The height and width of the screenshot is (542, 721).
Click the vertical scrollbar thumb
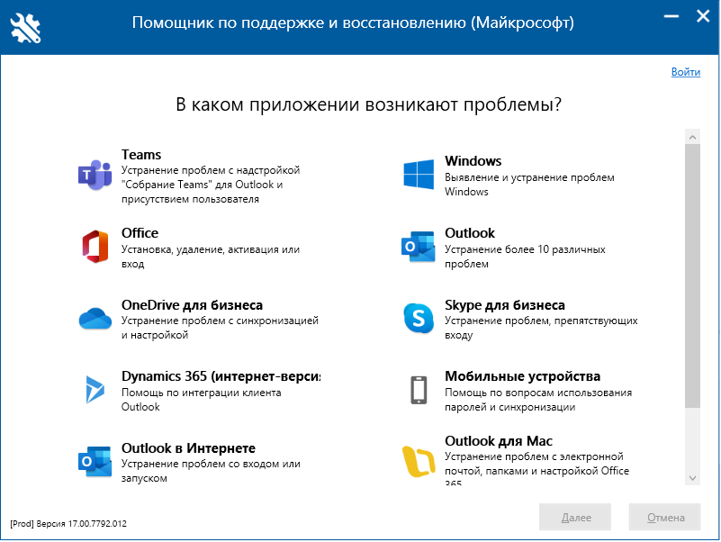tap(692, 276)
